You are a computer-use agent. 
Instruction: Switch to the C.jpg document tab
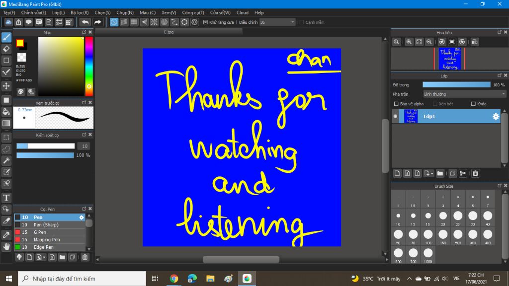pos(169,32)
